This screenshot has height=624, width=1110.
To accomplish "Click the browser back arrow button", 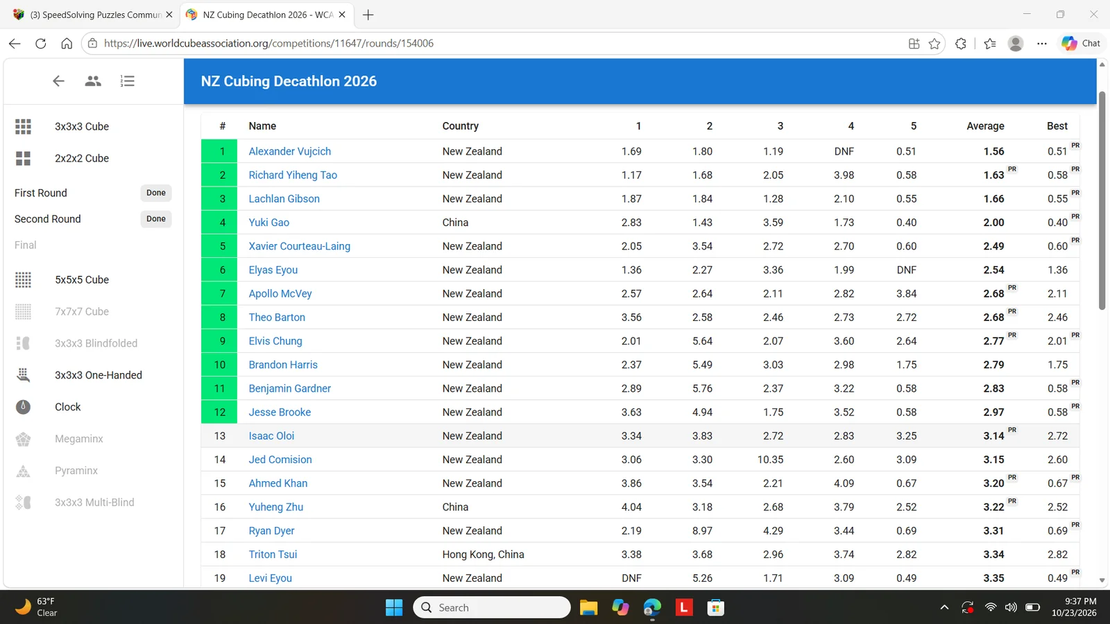I will [x=15, y=43].
